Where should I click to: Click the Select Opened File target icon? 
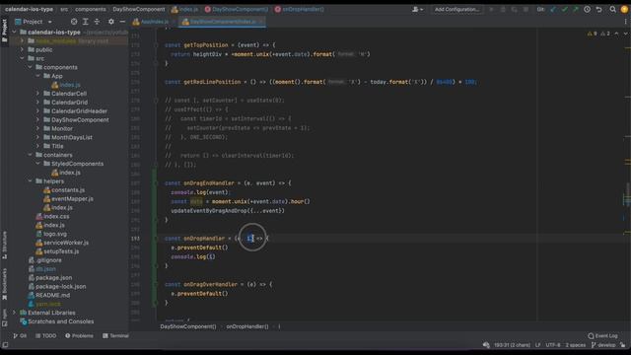[74, 22]
